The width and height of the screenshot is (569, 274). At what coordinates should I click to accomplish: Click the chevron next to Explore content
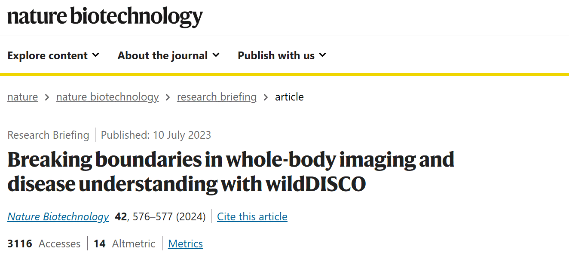[96, 55]
